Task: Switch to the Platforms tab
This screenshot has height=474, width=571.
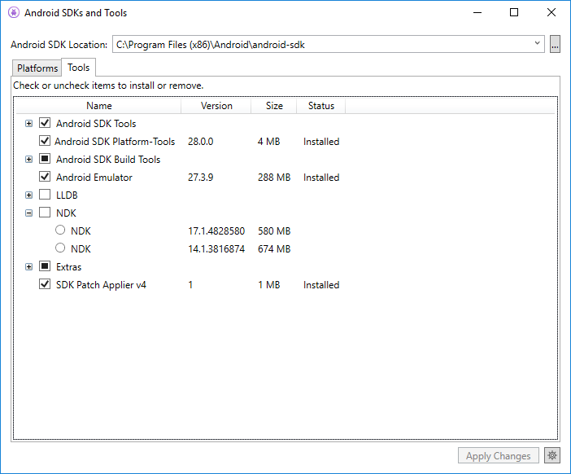Action: 37,68
